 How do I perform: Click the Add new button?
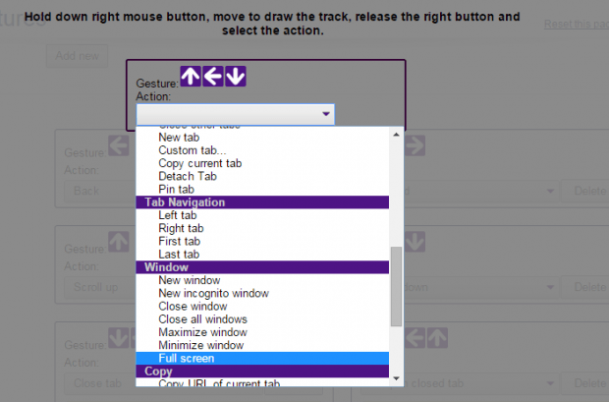77,56
